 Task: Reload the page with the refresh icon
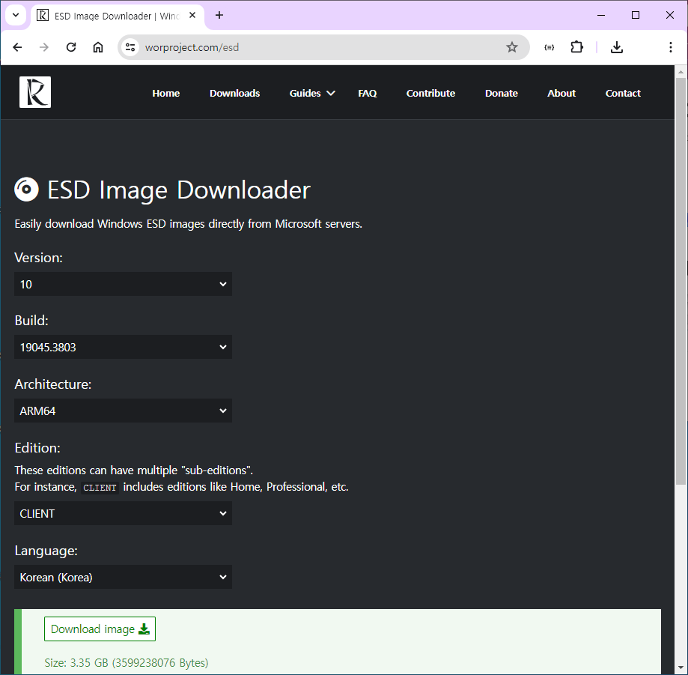point(71,47)
